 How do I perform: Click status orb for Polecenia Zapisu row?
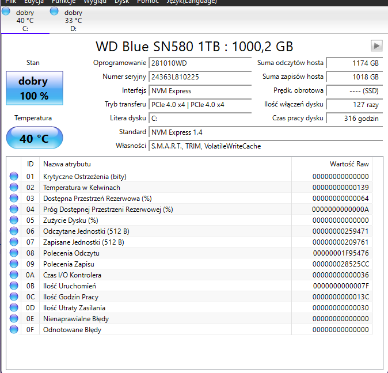point(14,264)
